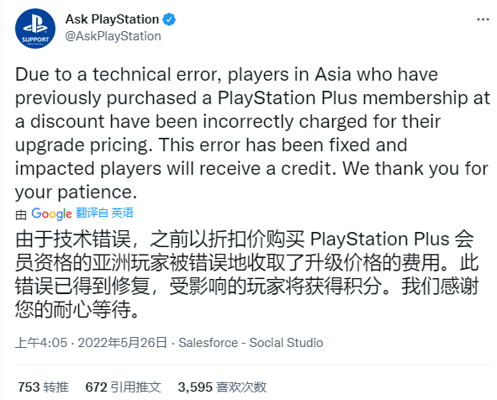Click the Google logo beside translation label
Screen dimensions: 497x400
tap(51, 213)
